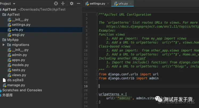Viewport: 199px width, 108px height.
Task: Select the ApiTest project root row
Action: click(41, 10)
